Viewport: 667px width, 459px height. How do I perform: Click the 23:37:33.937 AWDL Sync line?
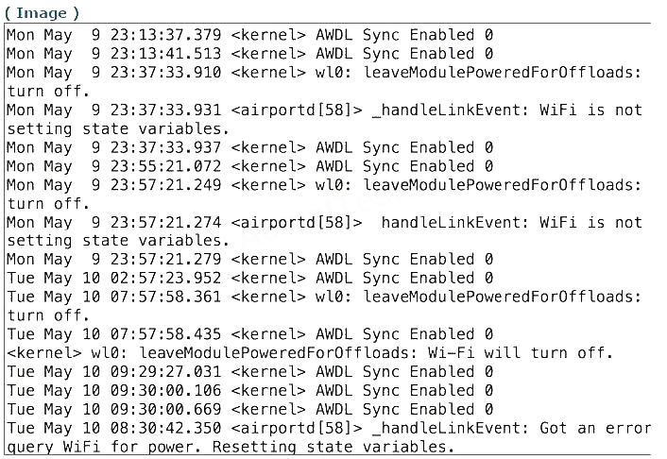(250, 147)
